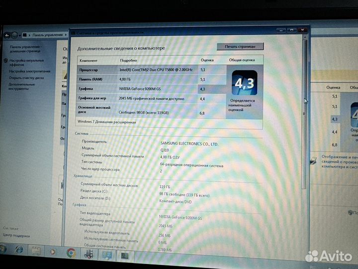Open 'Центр поддержки' link in sidebar
Screen dimensions: 358x269
[x=16, y=235]
